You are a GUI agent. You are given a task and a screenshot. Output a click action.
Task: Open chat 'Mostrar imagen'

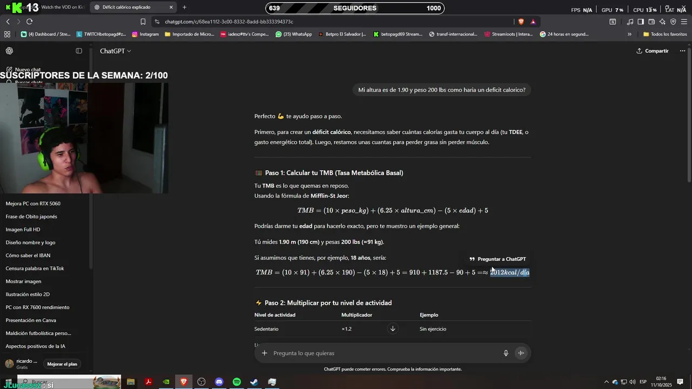[x=23, y=281]
